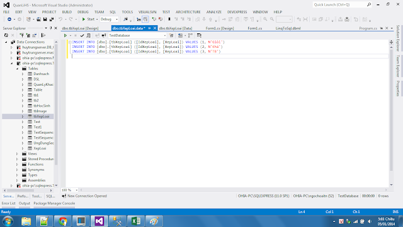Open Google Chrome from the taskbar
The image size is (403, 227).
point(63,221)
